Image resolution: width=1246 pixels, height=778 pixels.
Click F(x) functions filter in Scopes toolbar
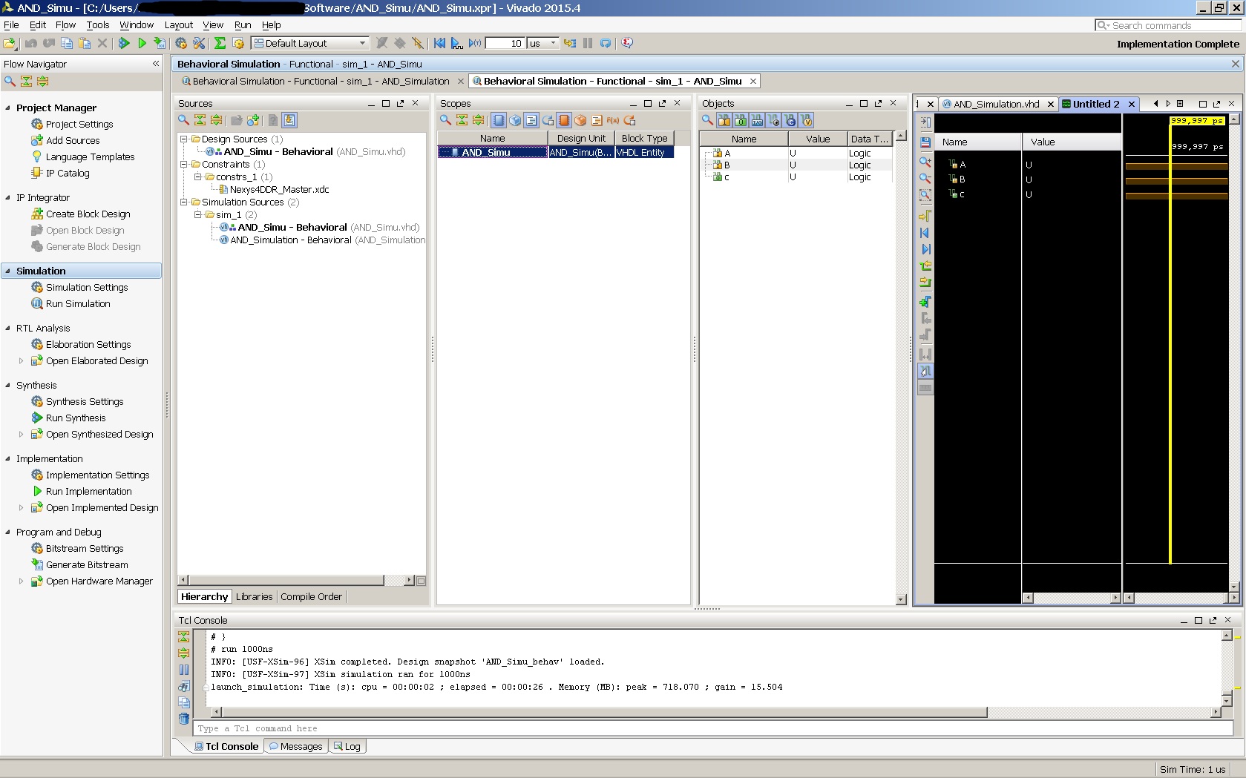click(613, 120)
